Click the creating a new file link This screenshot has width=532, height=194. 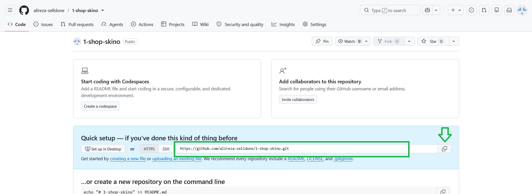(128, 159)
